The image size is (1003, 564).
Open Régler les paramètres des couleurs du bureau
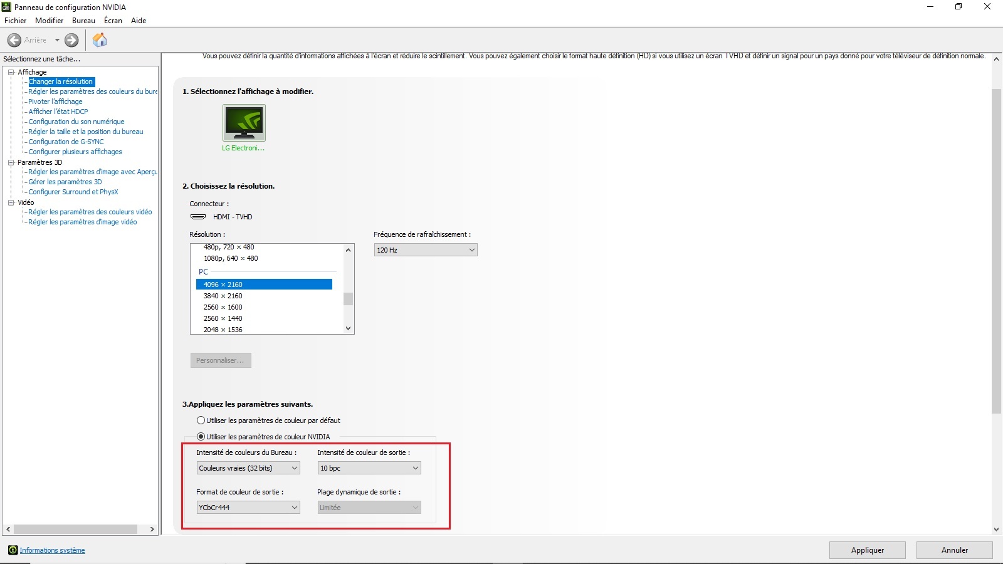point(93,91)
